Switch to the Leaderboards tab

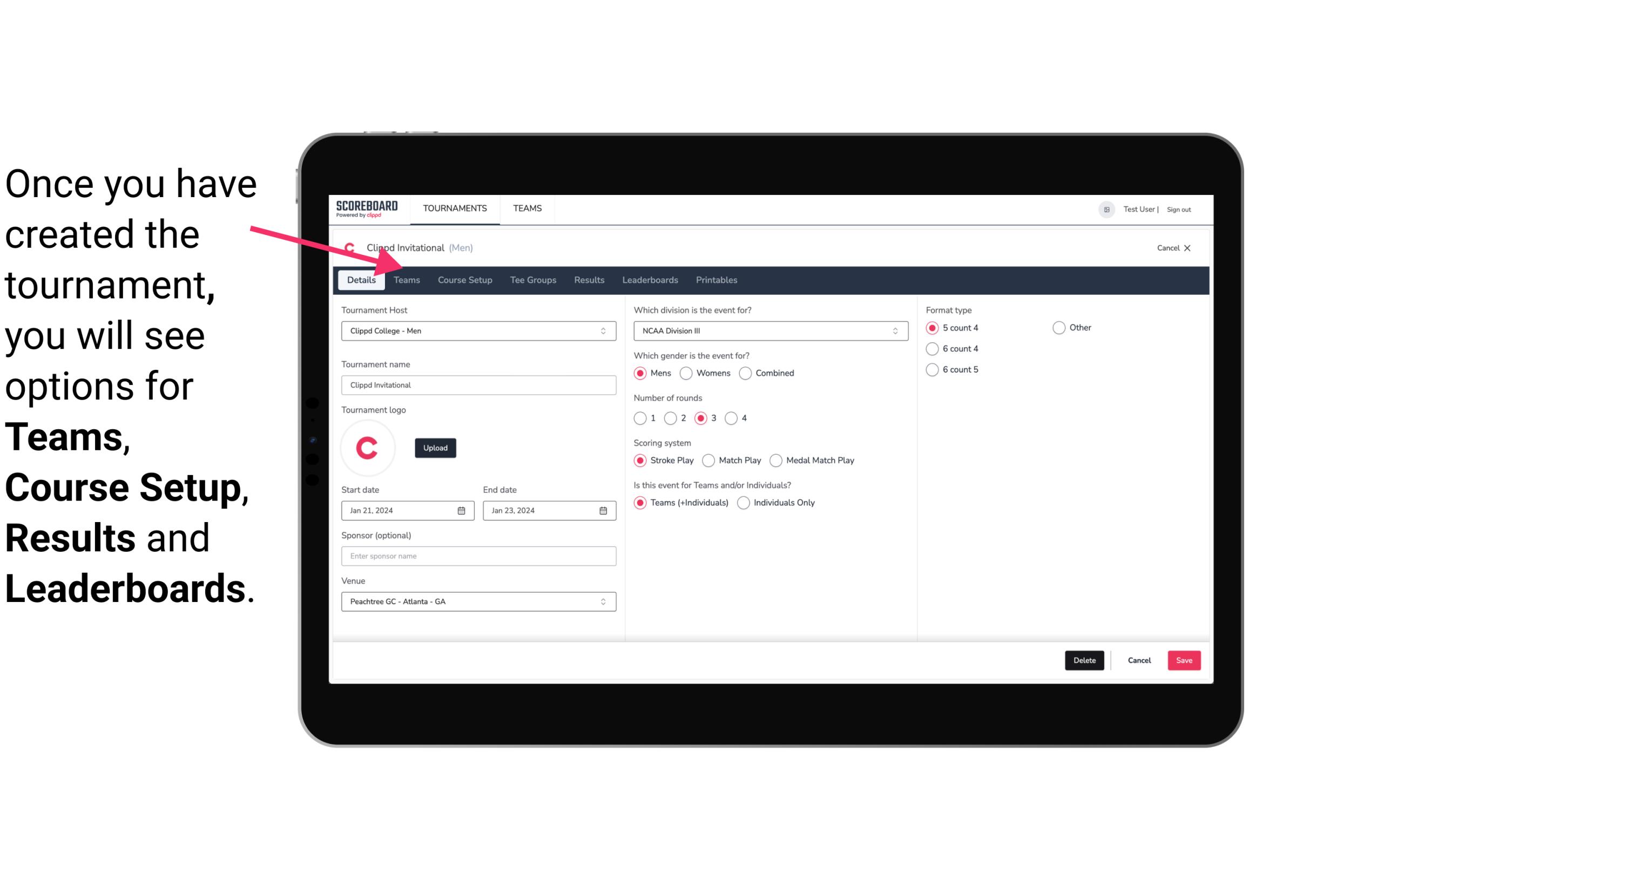650,279
